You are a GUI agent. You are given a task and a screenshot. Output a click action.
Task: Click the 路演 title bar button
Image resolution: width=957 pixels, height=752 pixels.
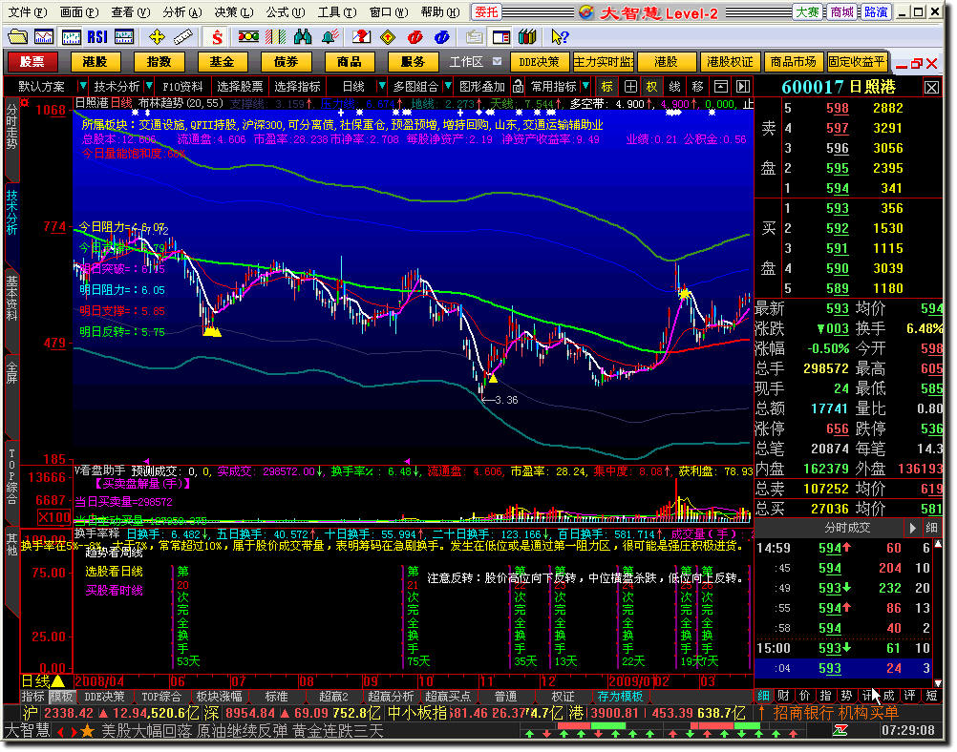pyautogui.click(x=876, y=12)
